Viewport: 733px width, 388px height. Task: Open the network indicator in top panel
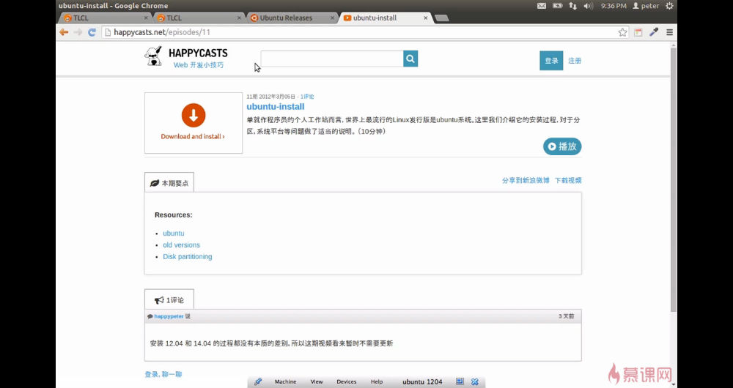coord(572,6)
